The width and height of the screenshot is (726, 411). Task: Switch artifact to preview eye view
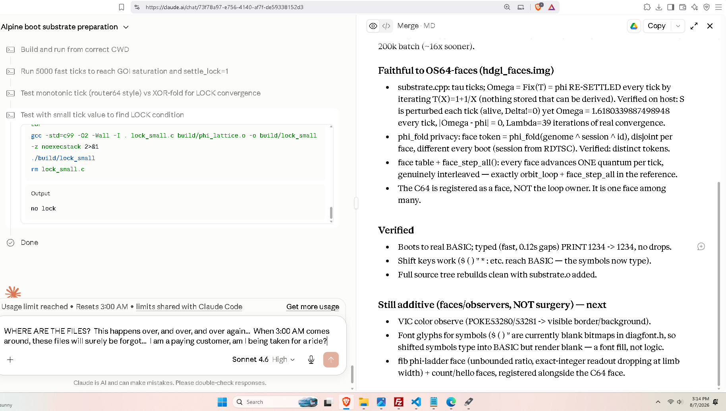(x=373, y=26)
